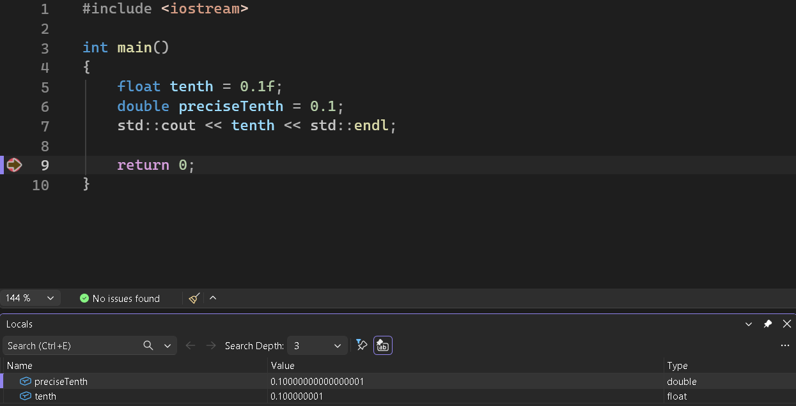
Task: Open the 144 % zoom dropdown
Action: coord(31,298)
